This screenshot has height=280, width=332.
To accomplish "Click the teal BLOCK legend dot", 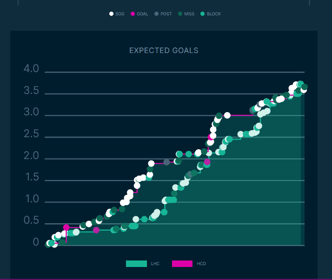I will click(x=202, y=14).
